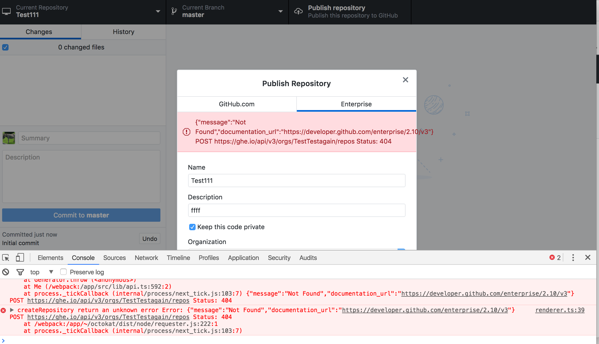Click the Name field containing Test111

coord(297,181)
